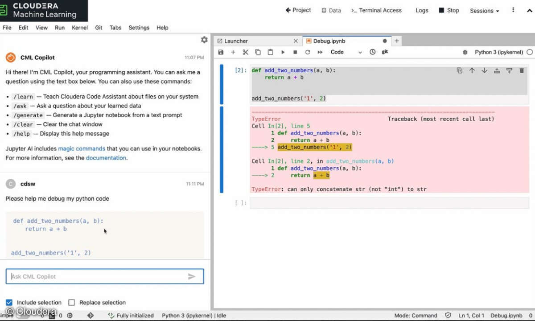Screen dimensions: 535x321
Task: Open the Settings menu
Action: [139, 28]
